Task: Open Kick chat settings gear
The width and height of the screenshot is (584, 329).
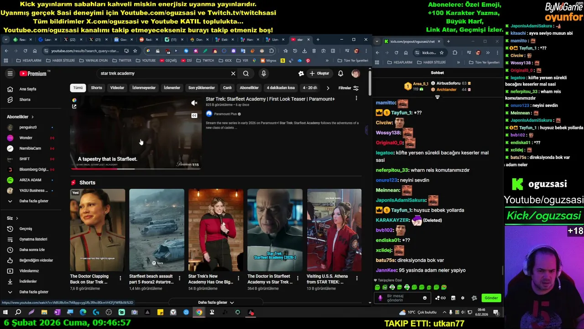Action: 463,298
